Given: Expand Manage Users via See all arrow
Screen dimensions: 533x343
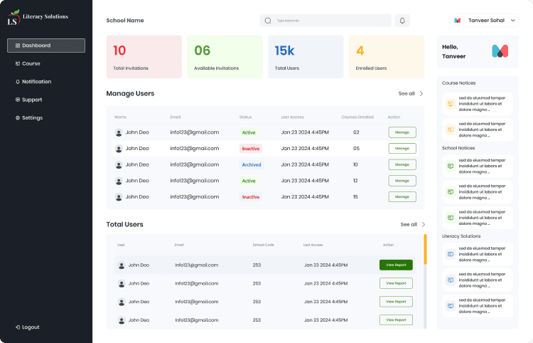Looking at the screenshot, I should 421,93.
